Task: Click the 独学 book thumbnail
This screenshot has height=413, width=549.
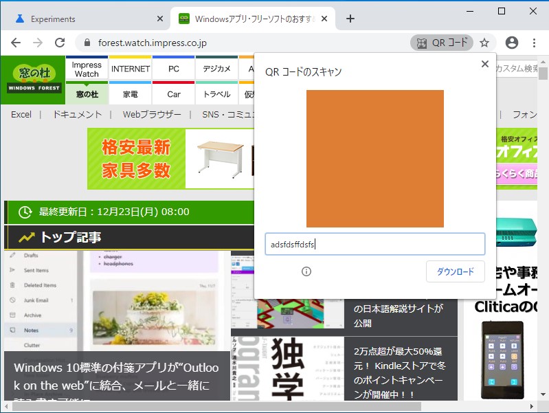Action: click(x=287, y=368)
